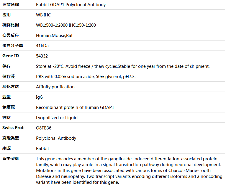
Task: Click the Affinity purification value
Action: [55, 87]
